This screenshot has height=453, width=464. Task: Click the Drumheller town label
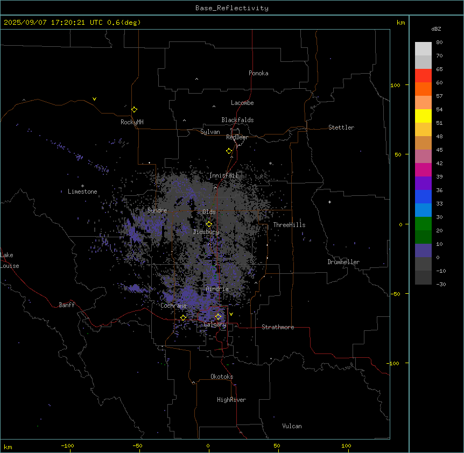pyautogui.click(x=343, y=262)
